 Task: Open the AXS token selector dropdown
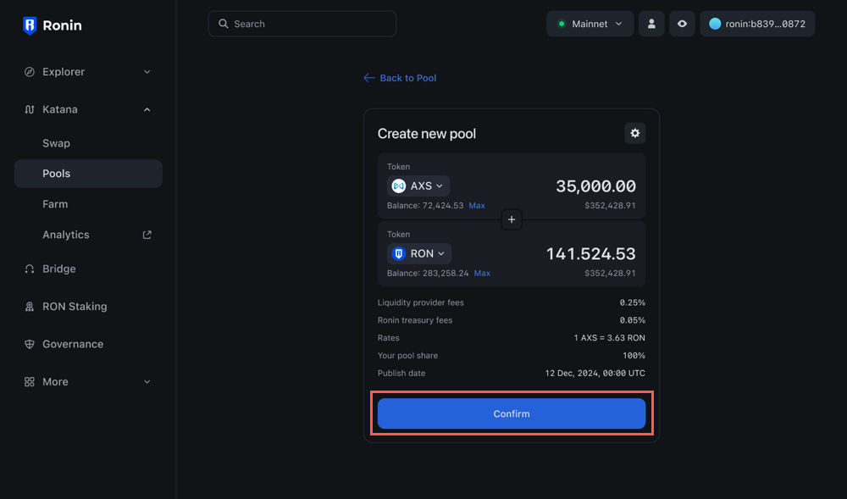tap(418, 186)
